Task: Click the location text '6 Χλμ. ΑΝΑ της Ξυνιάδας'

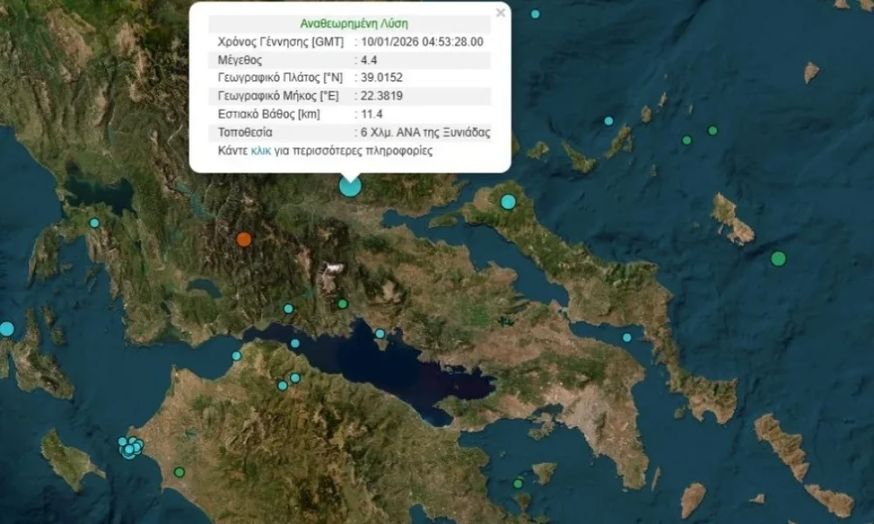Action: (x=425, y=133)
